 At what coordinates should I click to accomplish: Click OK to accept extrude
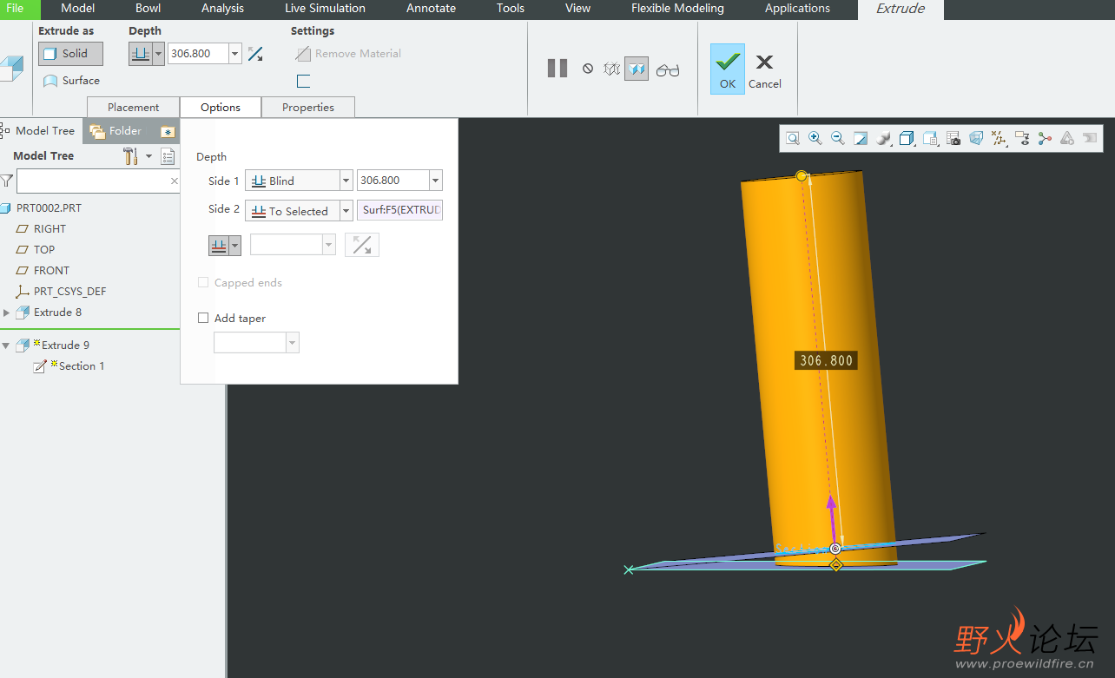point(728,69)
